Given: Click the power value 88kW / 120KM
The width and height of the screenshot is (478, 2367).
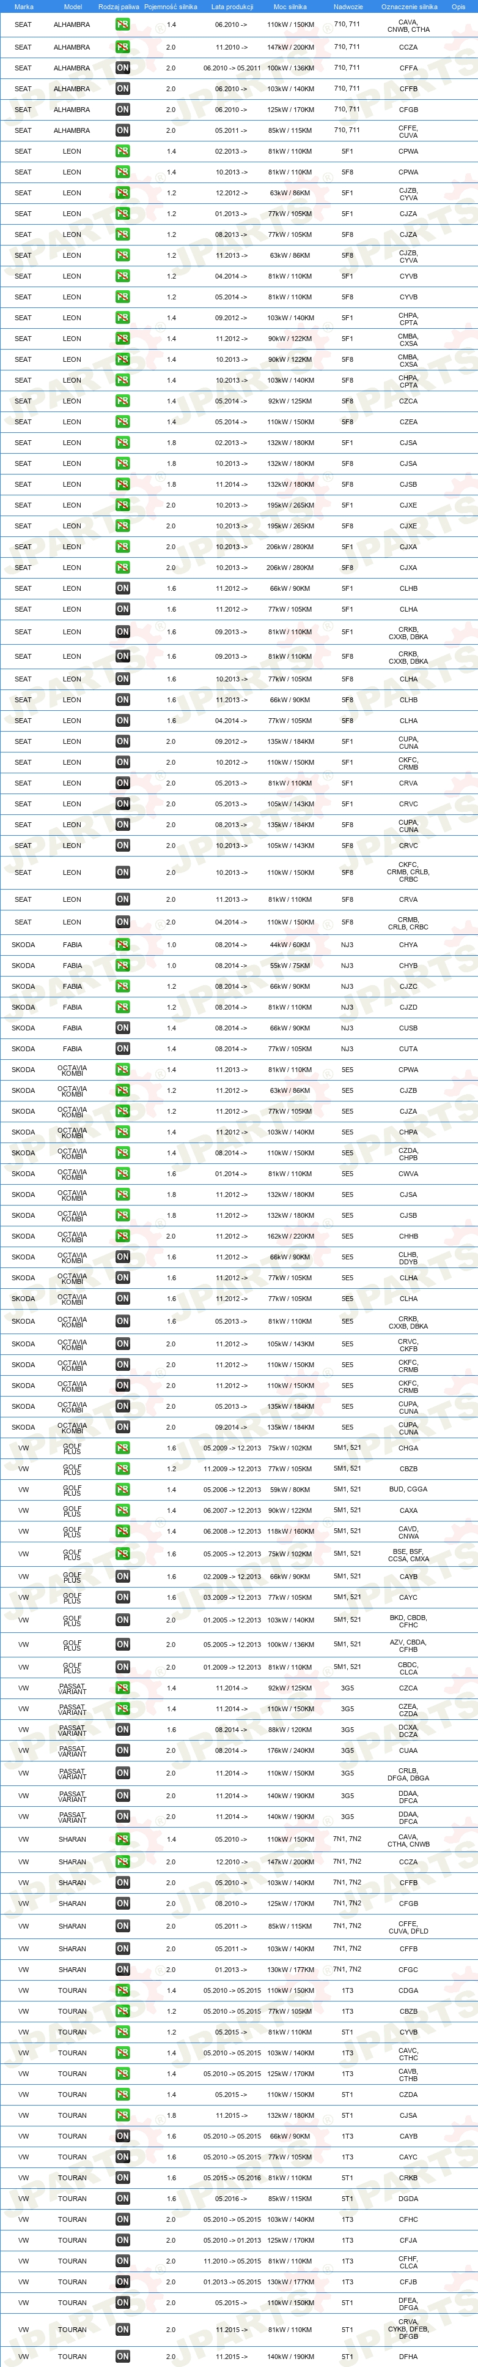Looking at the screenshot, I should click(x=290, y=1729).
